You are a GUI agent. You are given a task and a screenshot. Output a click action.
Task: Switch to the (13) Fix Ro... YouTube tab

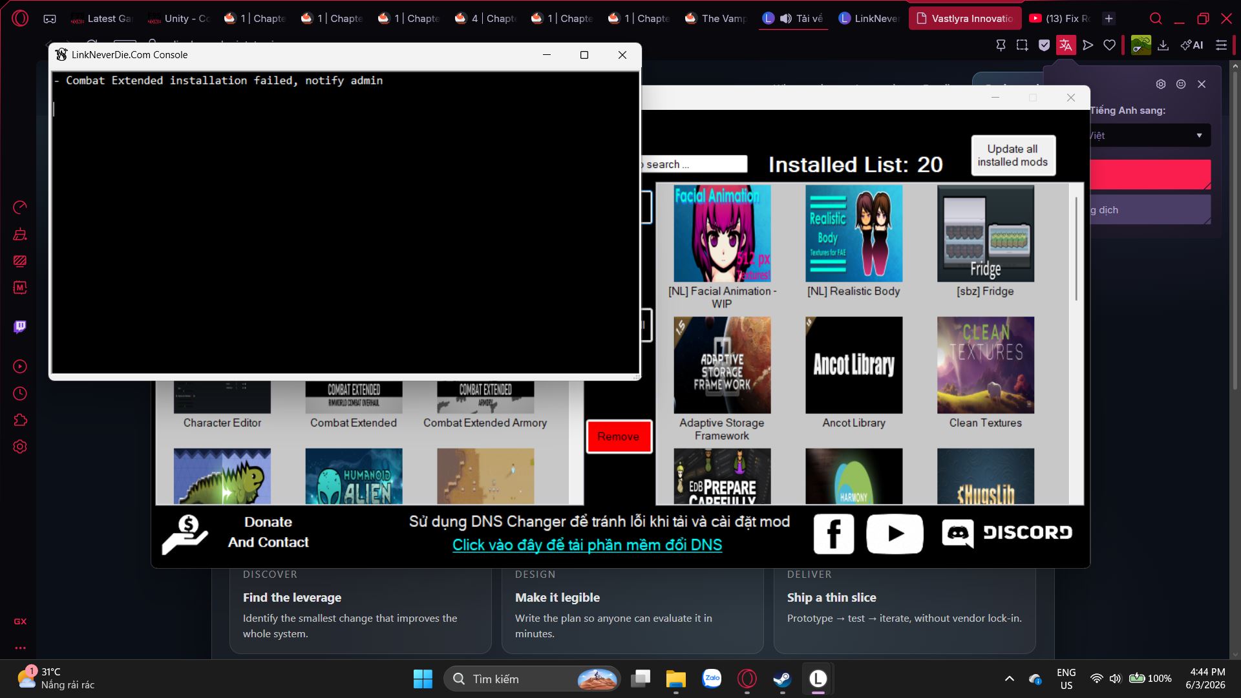tap(1060, 19)
